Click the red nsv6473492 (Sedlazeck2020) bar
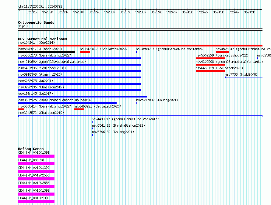The image size is (271, 205). 85,52
